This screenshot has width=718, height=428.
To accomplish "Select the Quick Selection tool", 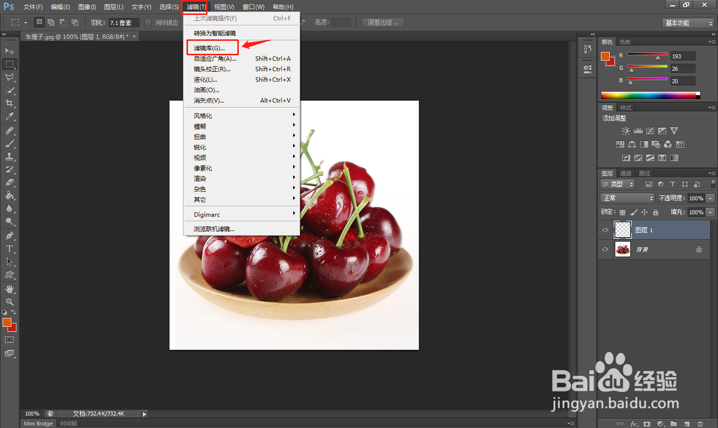I will (9, 90).
